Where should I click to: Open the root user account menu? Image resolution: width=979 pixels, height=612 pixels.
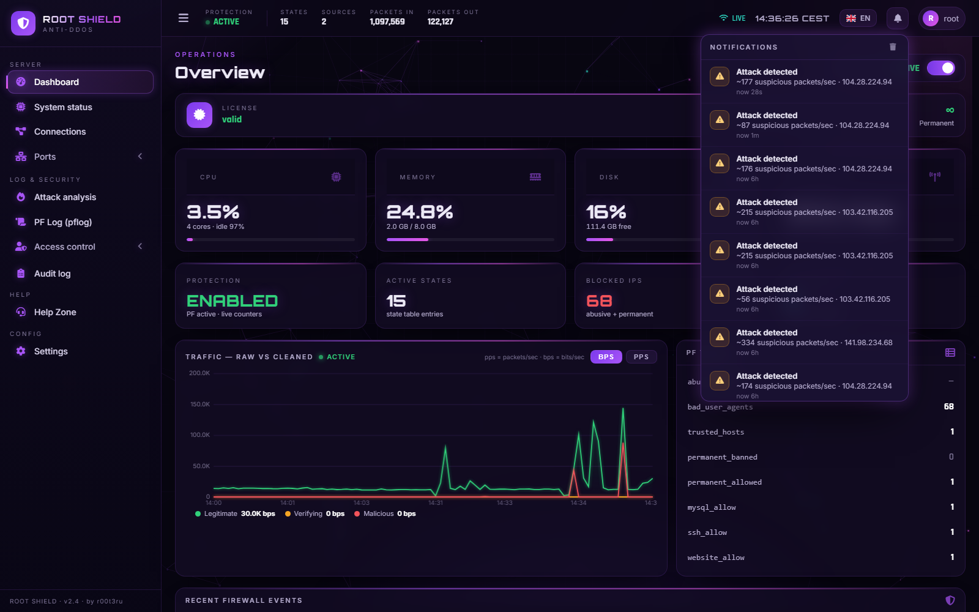[942, 18]
